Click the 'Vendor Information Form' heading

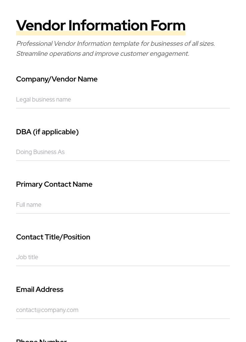(101, 25)
